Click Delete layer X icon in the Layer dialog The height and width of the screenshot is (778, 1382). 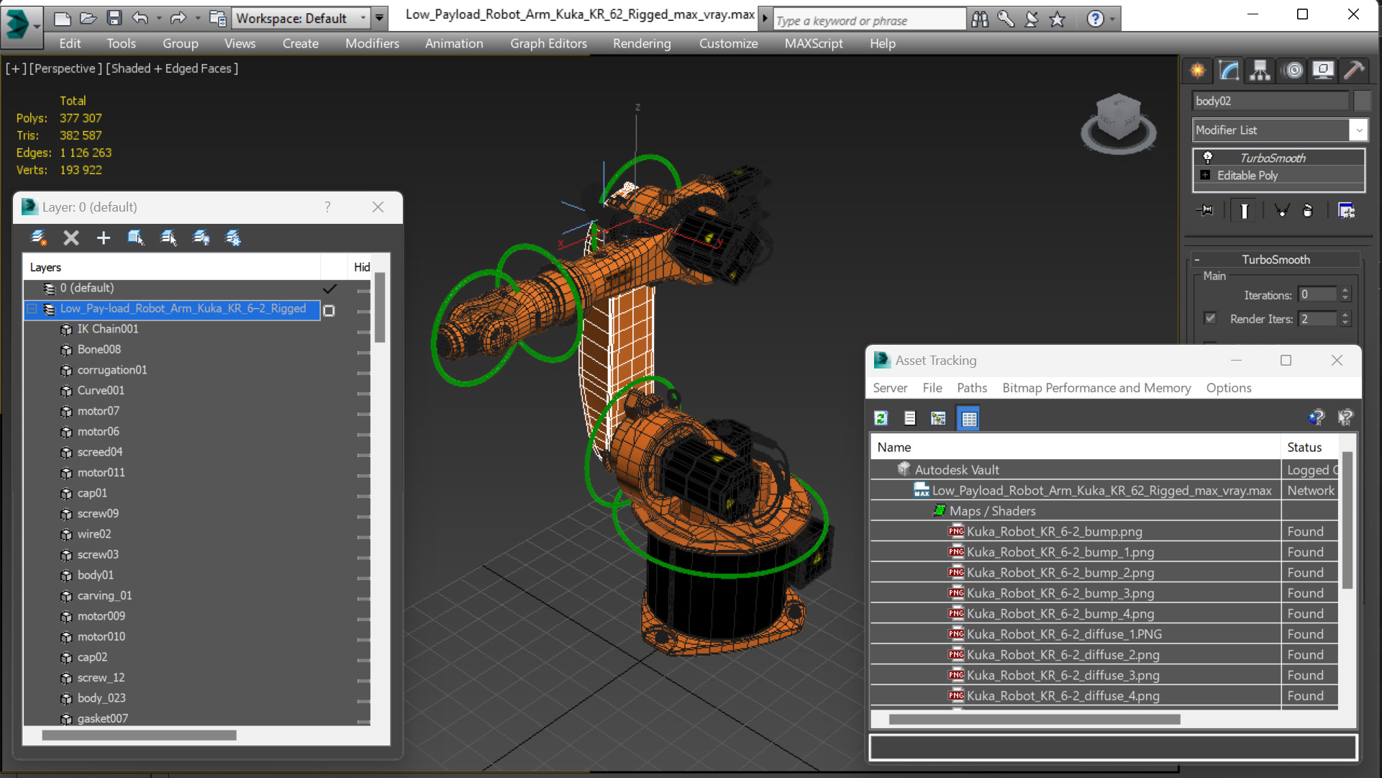(71, 238)
